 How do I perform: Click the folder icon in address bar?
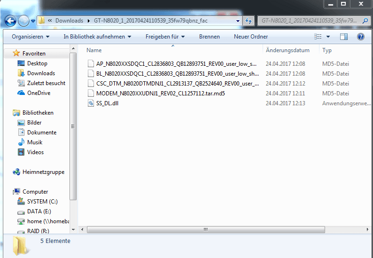tap(42, 21)
